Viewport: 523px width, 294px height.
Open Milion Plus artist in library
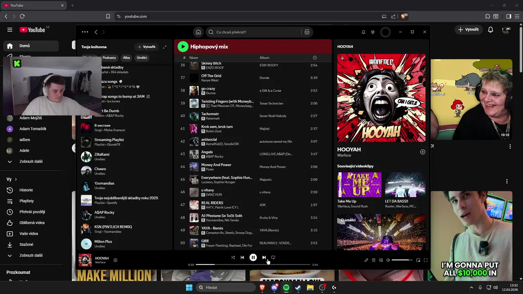(125, 244)
